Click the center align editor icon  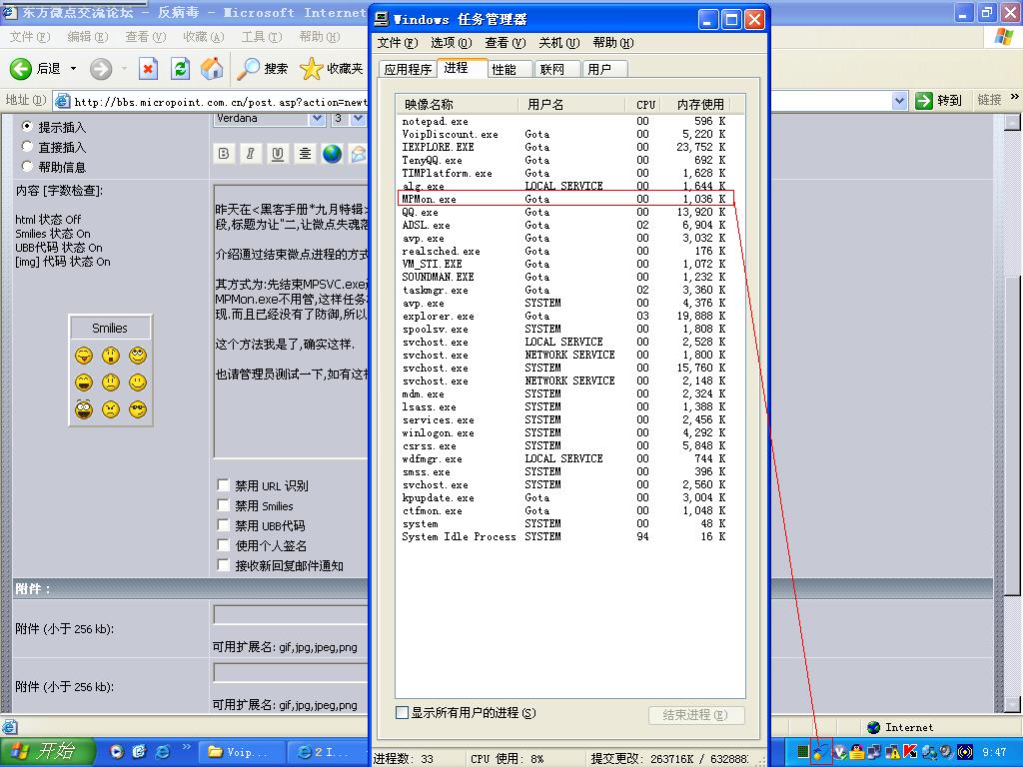pos(305,153)
